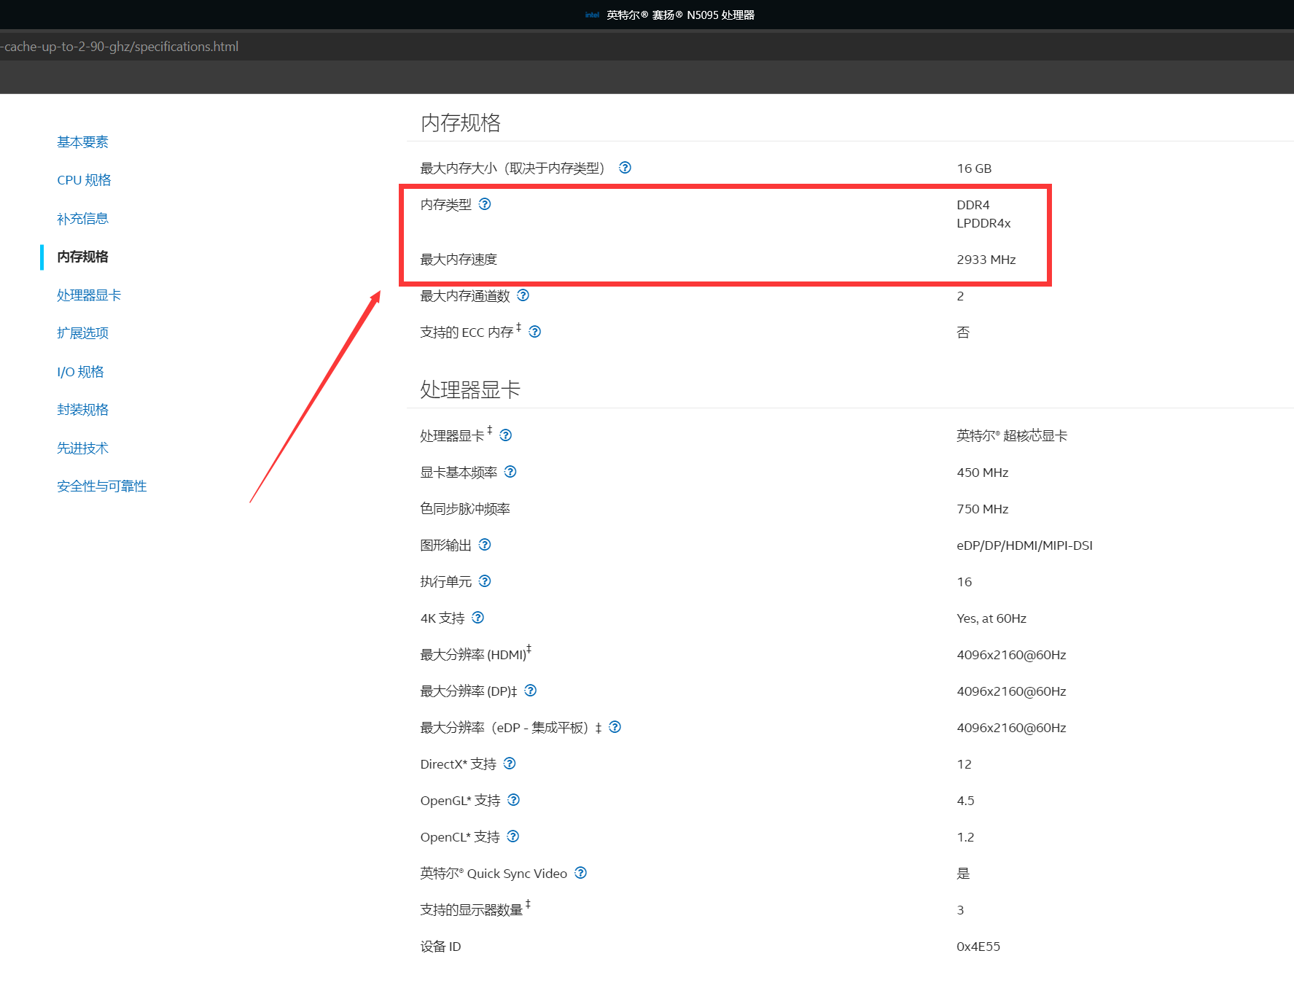This screenshot has width=1294, height=983.
Task: Show help for 执行单元
Action: pos(485,581)
